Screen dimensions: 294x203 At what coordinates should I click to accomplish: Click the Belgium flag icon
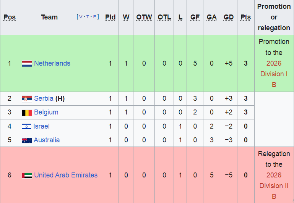tap(27, 113)
